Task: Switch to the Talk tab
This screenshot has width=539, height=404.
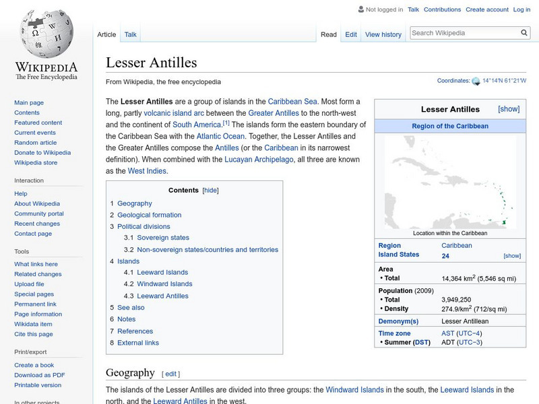Action: coord(130,34)
